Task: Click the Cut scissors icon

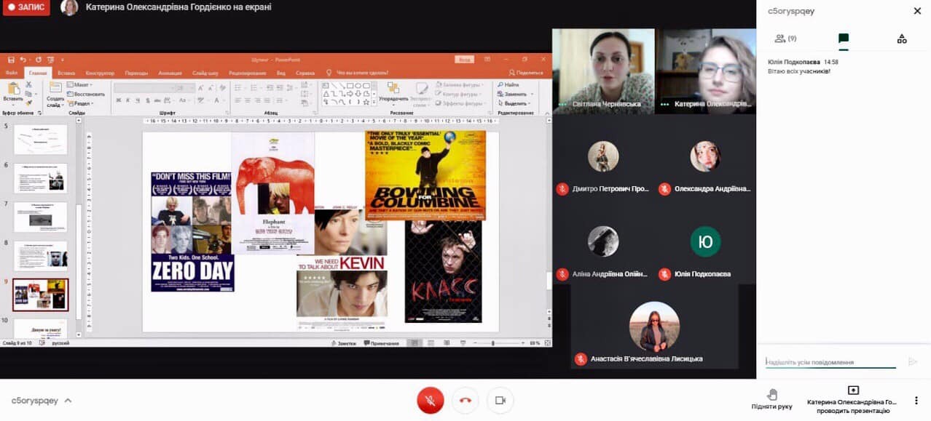Action: [x=28, y=84]
